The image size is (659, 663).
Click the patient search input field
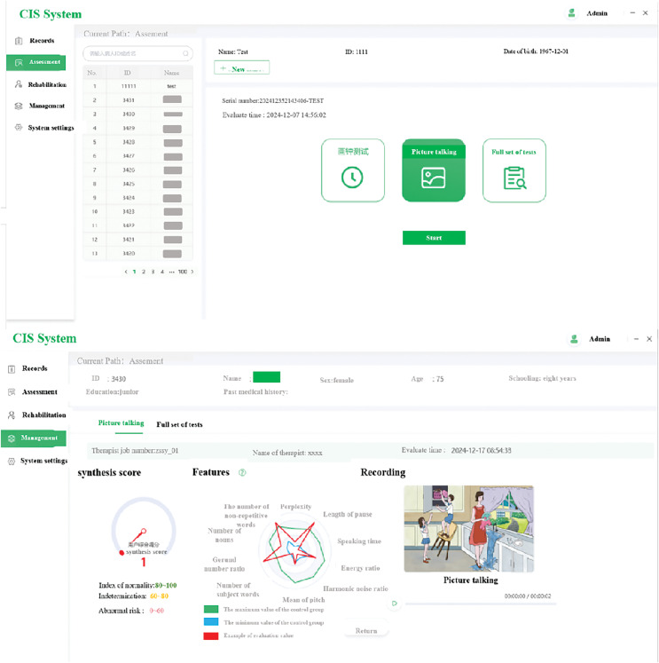point(137,53)
